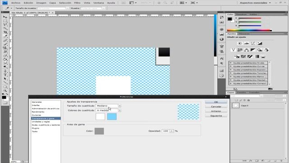Screen dimensions: 289x163
Task: Open the Filtro menu
Action: [x=77, y=3]
